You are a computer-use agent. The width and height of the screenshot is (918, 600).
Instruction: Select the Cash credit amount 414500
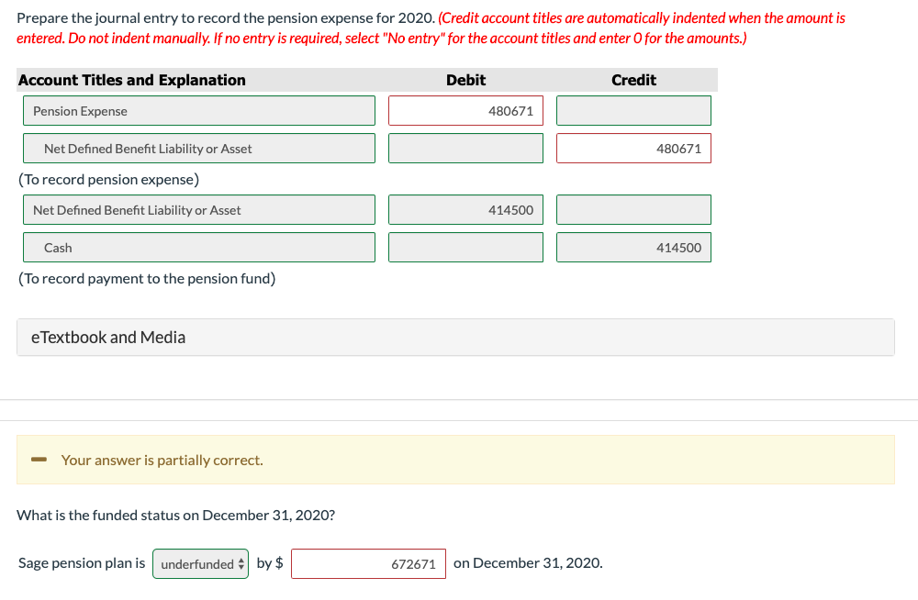(633, 247)
